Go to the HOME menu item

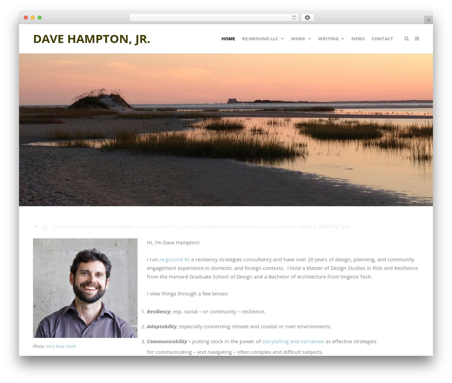pos(228,39)
